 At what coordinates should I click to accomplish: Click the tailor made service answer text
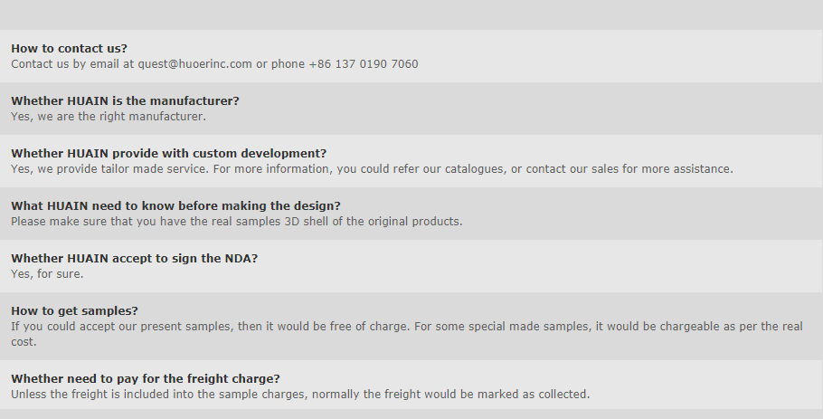pyautogui.click(x=372, y=169)
